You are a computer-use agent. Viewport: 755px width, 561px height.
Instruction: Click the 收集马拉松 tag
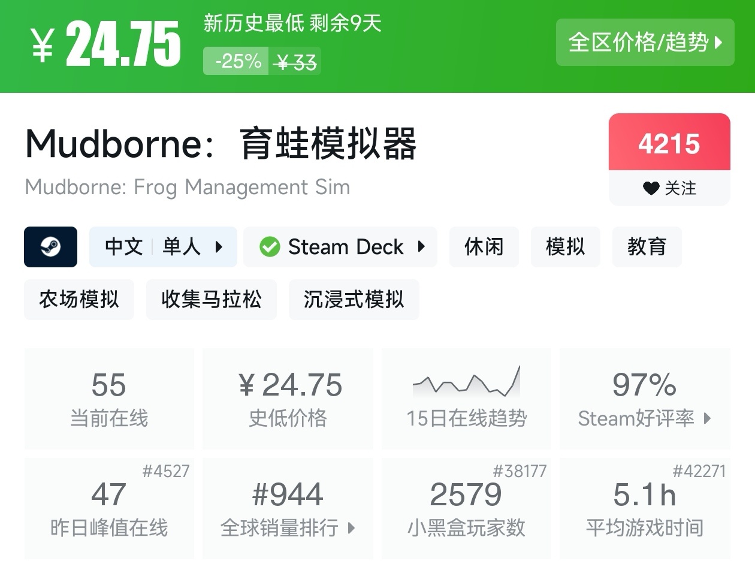pyautogui.click(x=211, y=299)
